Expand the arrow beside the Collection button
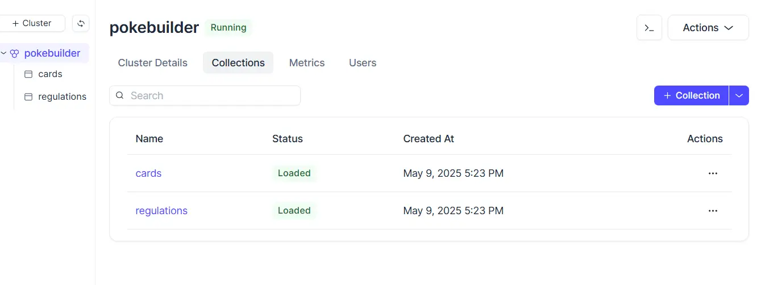 coord(739,95)
